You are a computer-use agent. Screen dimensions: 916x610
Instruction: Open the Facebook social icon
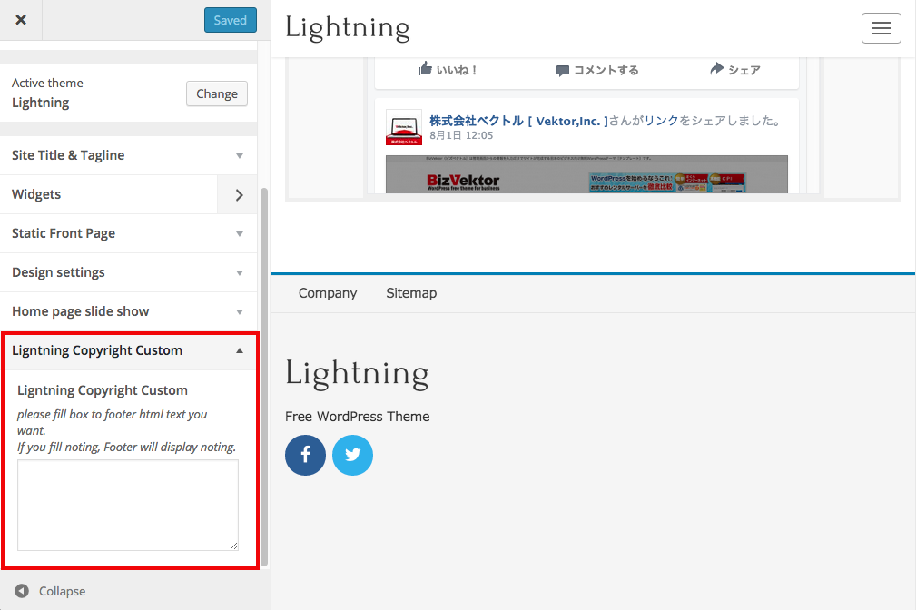(306, 455)
